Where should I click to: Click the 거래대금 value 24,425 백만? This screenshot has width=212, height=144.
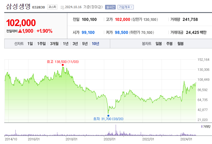click(196, 32)
